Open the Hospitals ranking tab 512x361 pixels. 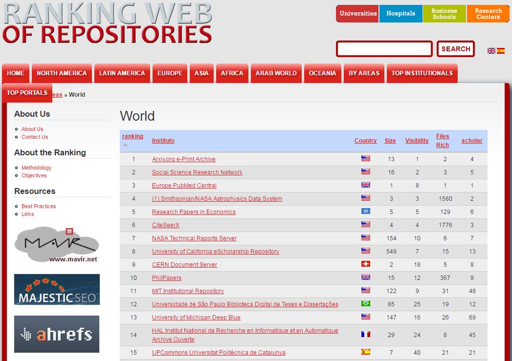[400, 13]
